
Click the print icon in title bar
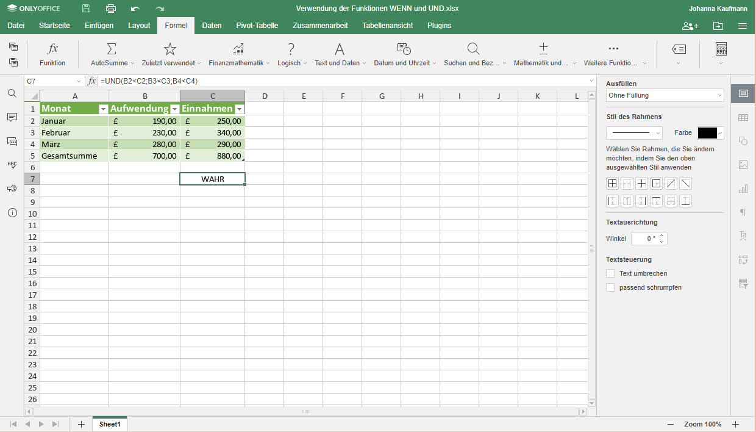click(111, 9)
